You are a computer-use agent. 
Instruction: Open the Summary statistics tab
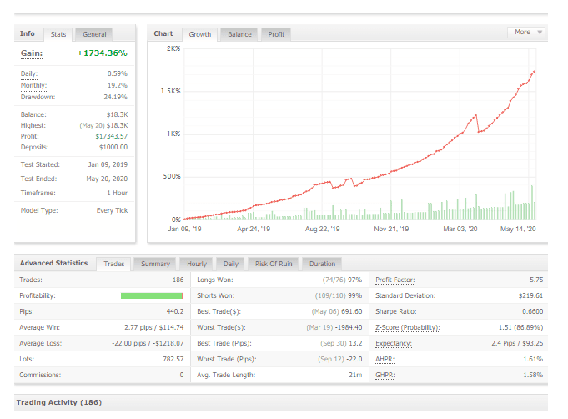155,264
